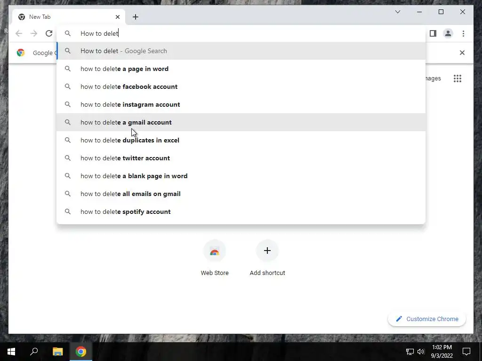Open Customize Chrome
This screenshot has width=482, height=361.
(x=427, y=319)
